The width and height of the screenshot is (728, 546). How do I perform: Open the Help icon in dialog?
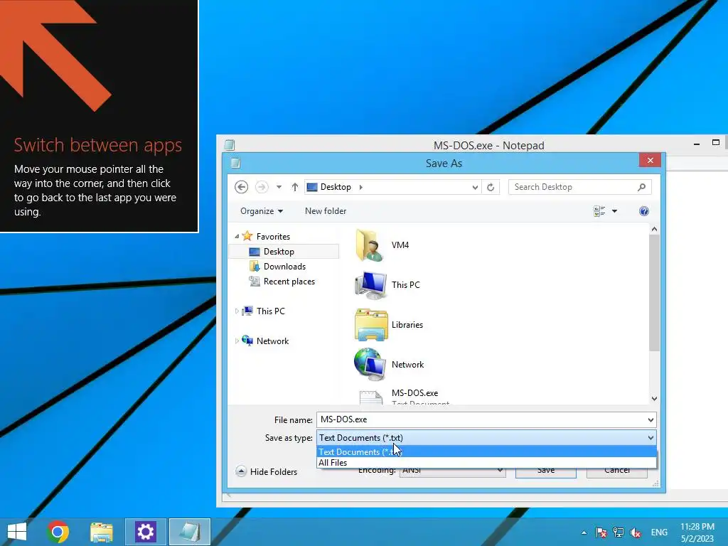(x=643, y=211)
